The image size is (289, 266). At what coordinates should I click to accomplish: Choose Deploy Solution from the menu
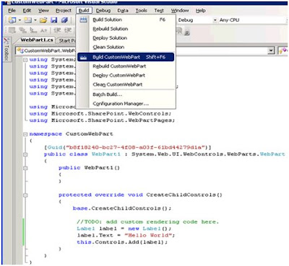coord(126,38)
